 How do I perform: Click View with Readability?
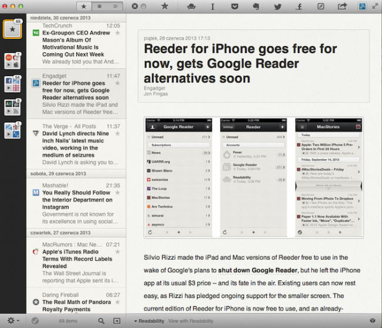pyautogui.click(x=191, y=321)
